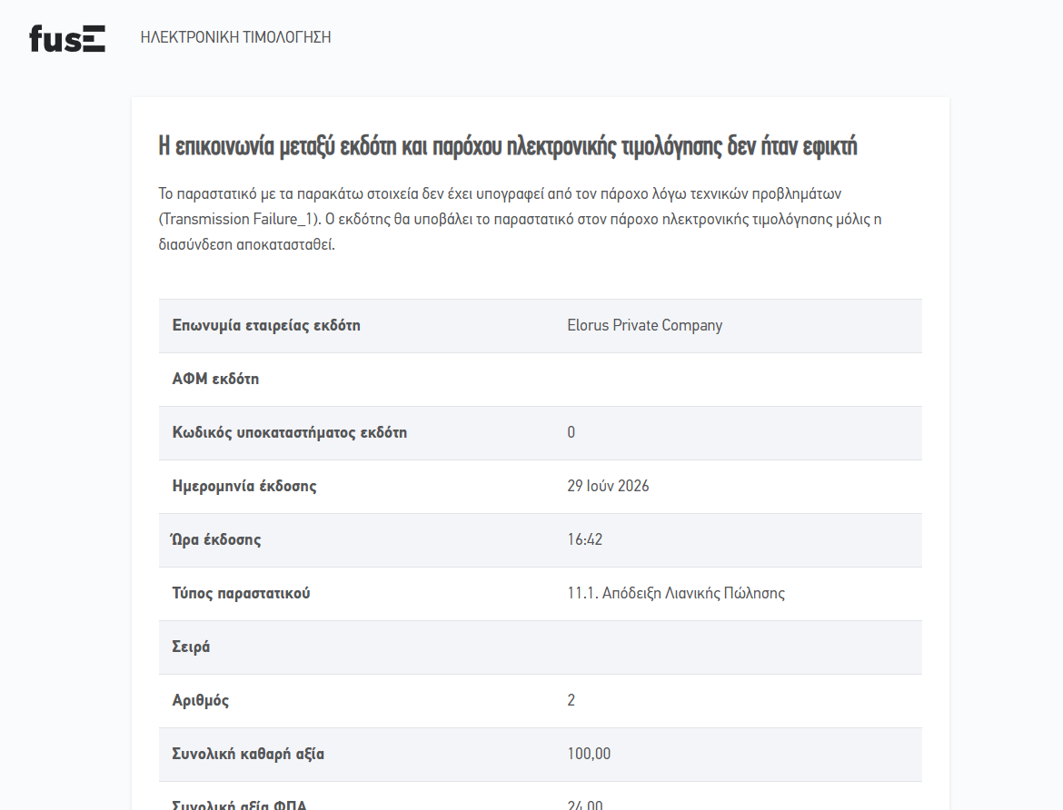Click the issue time 16:42
Screen dimensions: 1063x810
click(x=585, y=539)
